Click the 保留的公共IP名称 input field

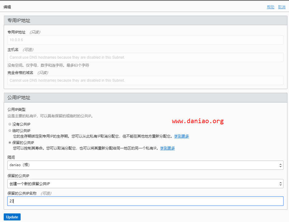tap(145, 201)
